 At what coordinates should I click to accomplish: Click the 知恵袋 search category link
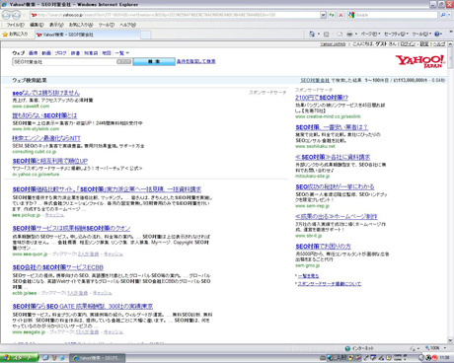[91, 53]
